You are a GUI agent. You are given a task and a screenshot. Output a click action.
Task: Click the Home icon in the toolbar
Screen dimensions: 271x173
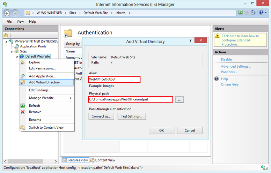(254, 13)
